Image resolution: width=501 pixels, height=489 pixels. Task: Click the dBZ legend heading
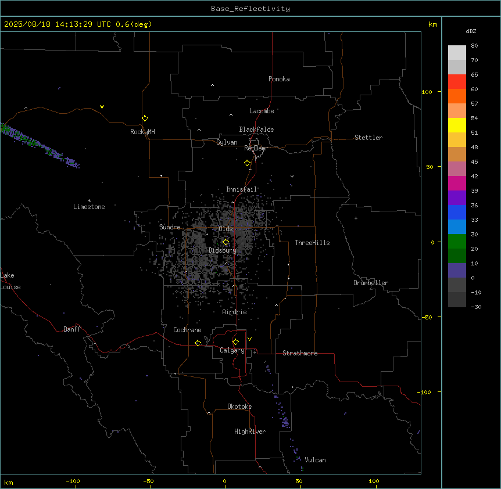(x=471, y=31)
